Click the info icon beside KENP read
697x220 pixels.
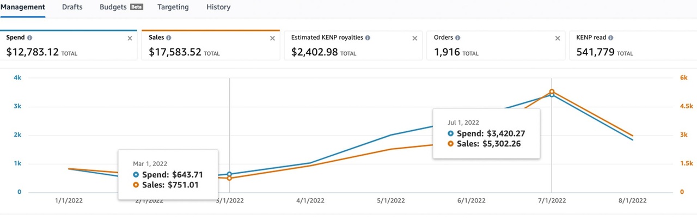coord(611,38)
